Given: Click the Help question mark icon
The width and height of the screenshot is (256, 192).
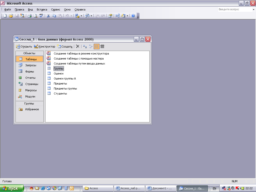Looking at the screenshot, I should coord(133,16).
